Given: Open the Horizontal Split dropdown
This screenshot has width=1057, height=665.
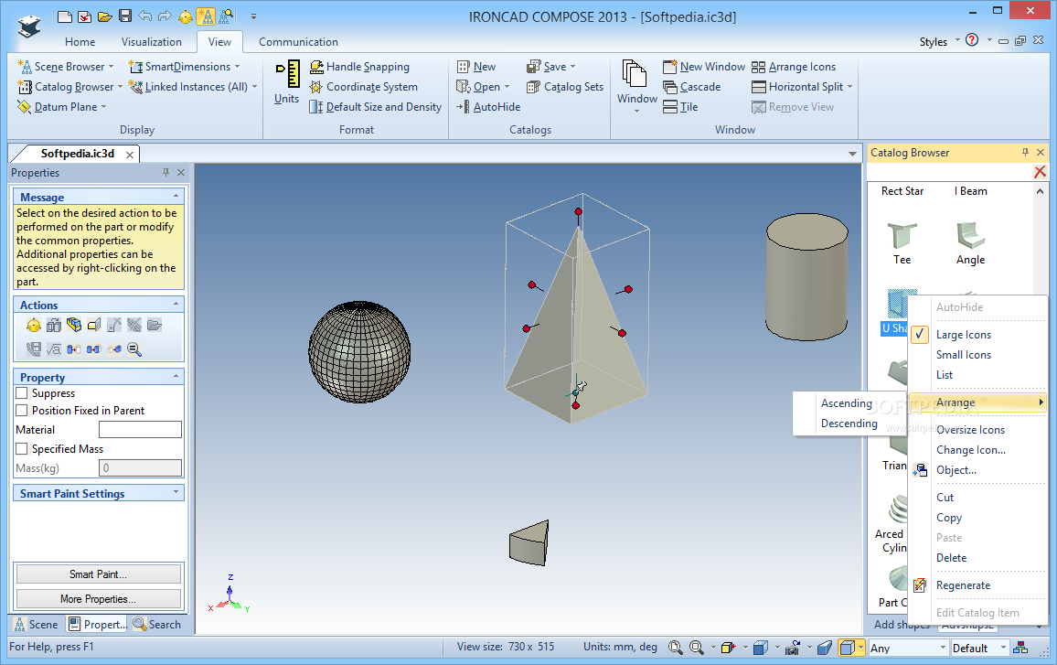Looking at the screenshot, I should (849, 87).
